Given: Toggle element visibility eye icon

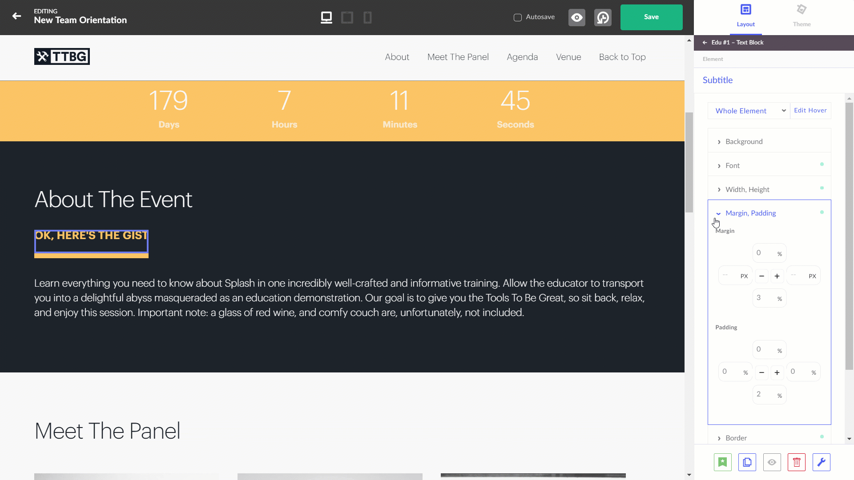Looking at the screenshot, I should point(772,462).
